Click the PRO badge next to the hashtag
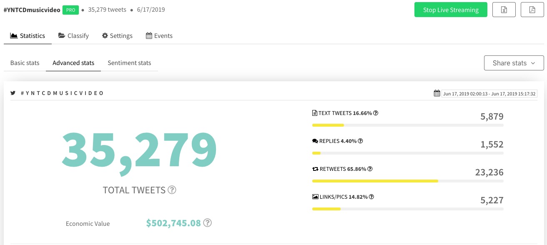The image size is (547, 245). pyautogui.click(x=71, y=10)
